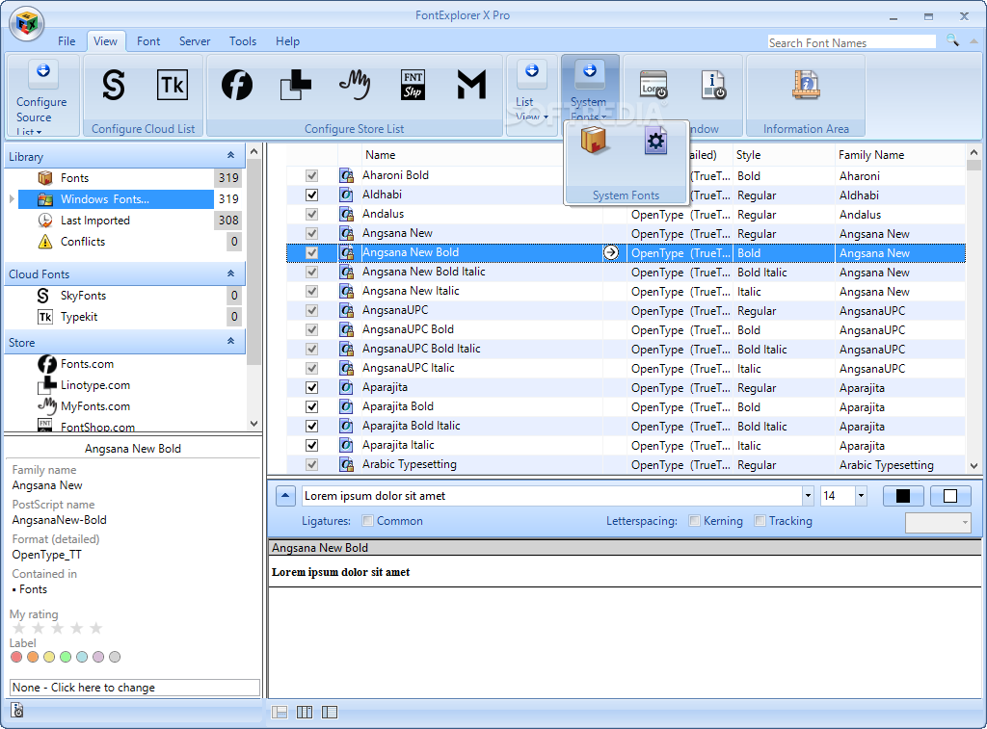Click the FontShop icon in ribbon
Viewport: 987px width, 729px height.
[x=413, y=85]
